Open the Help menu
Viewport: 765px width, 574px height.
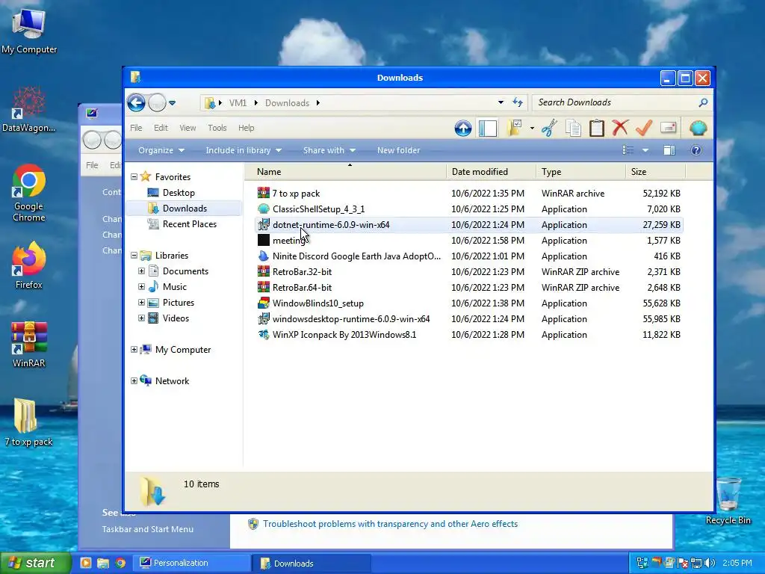246,128
